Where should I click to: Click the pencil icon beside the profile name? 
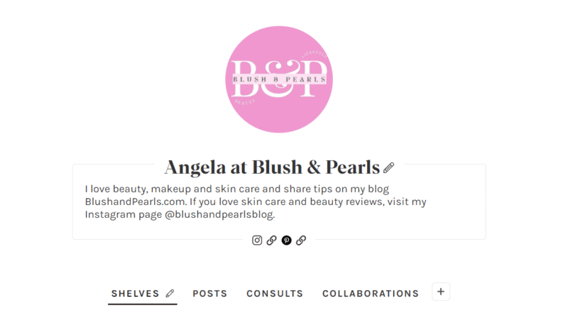point(388,167)
